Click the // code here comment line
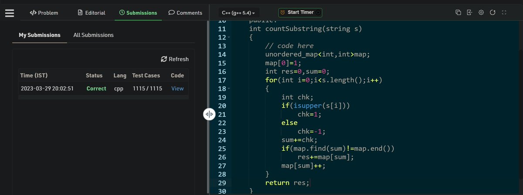The height and width of the screenshot is (195, 523). tap(289, 46)
